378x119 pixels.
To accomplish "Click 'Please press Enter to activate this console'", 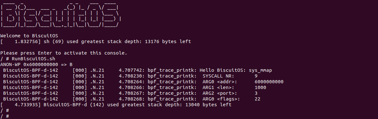I will coord(64,53).
